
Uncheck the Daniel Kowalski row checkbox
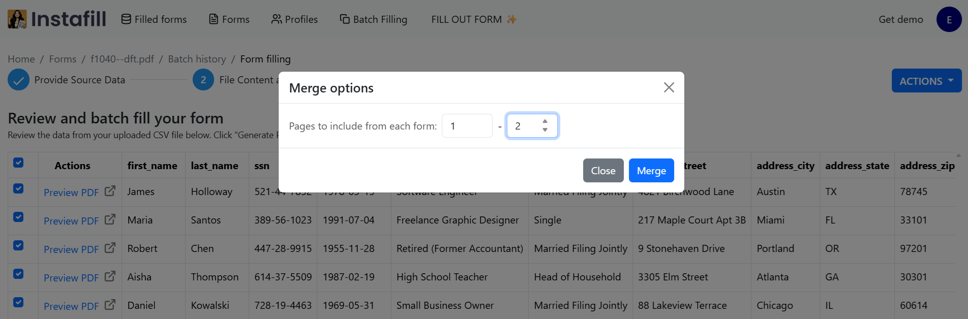point(18,302)
